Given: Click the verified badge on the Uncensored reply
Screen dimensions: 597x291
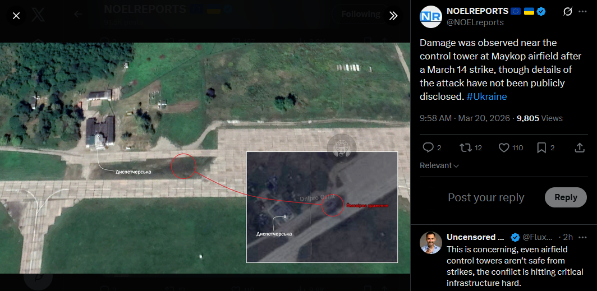Looking at the screenshot, I should 515,237.
